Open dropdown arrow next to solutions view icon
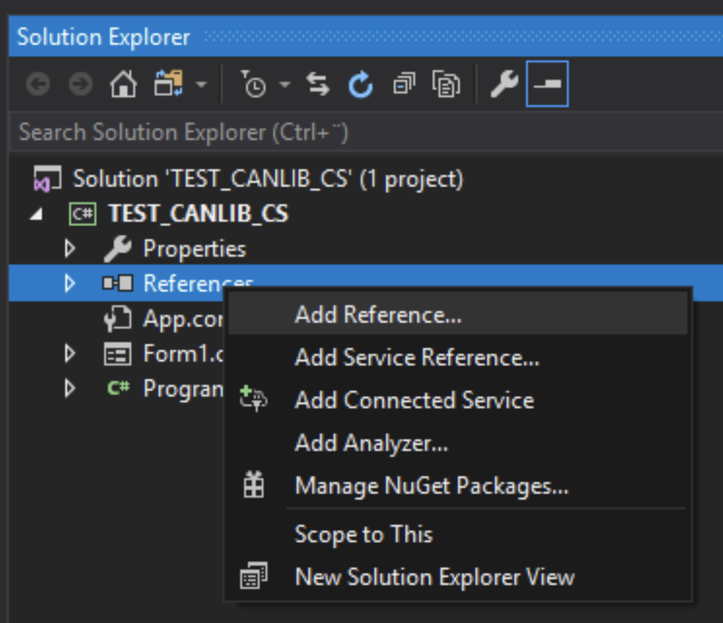This screenshot has width=723, height=623. pos(201,84)
